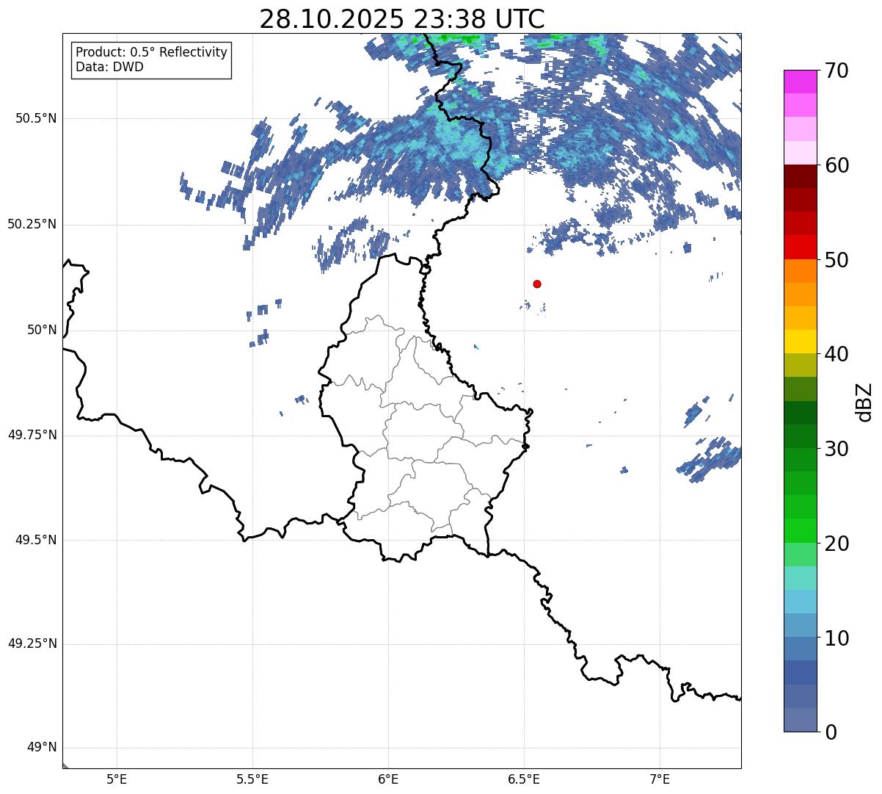The width and height of the screenshot is (882, 794).
Task: Pick the bright green swatch just above 20
Action: [800, 530]
